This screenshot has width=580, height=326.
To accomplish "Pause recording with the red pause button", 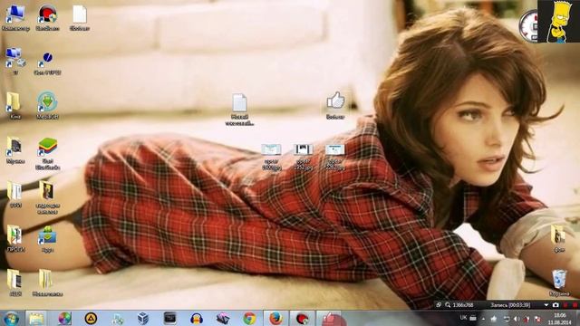I will [x=565, y=305].
